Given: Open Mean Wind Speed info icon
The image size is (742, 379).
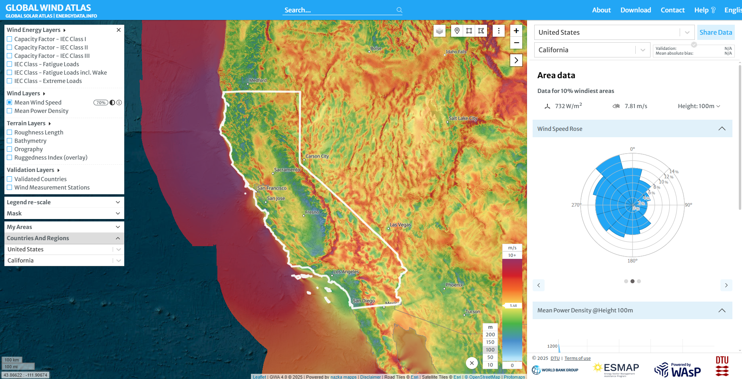Looking at the screenshot, I should (x=119, y=103).
